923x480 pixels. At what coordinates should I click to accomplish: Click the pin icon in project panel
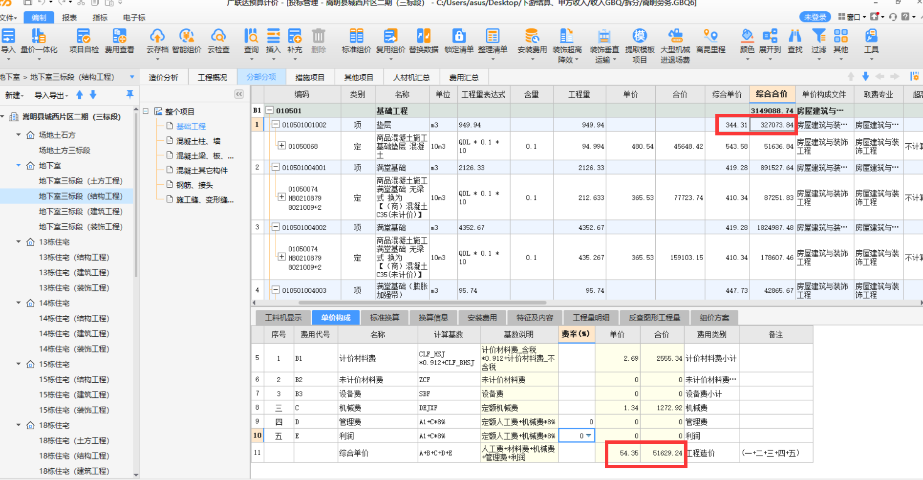click(129, 94)
